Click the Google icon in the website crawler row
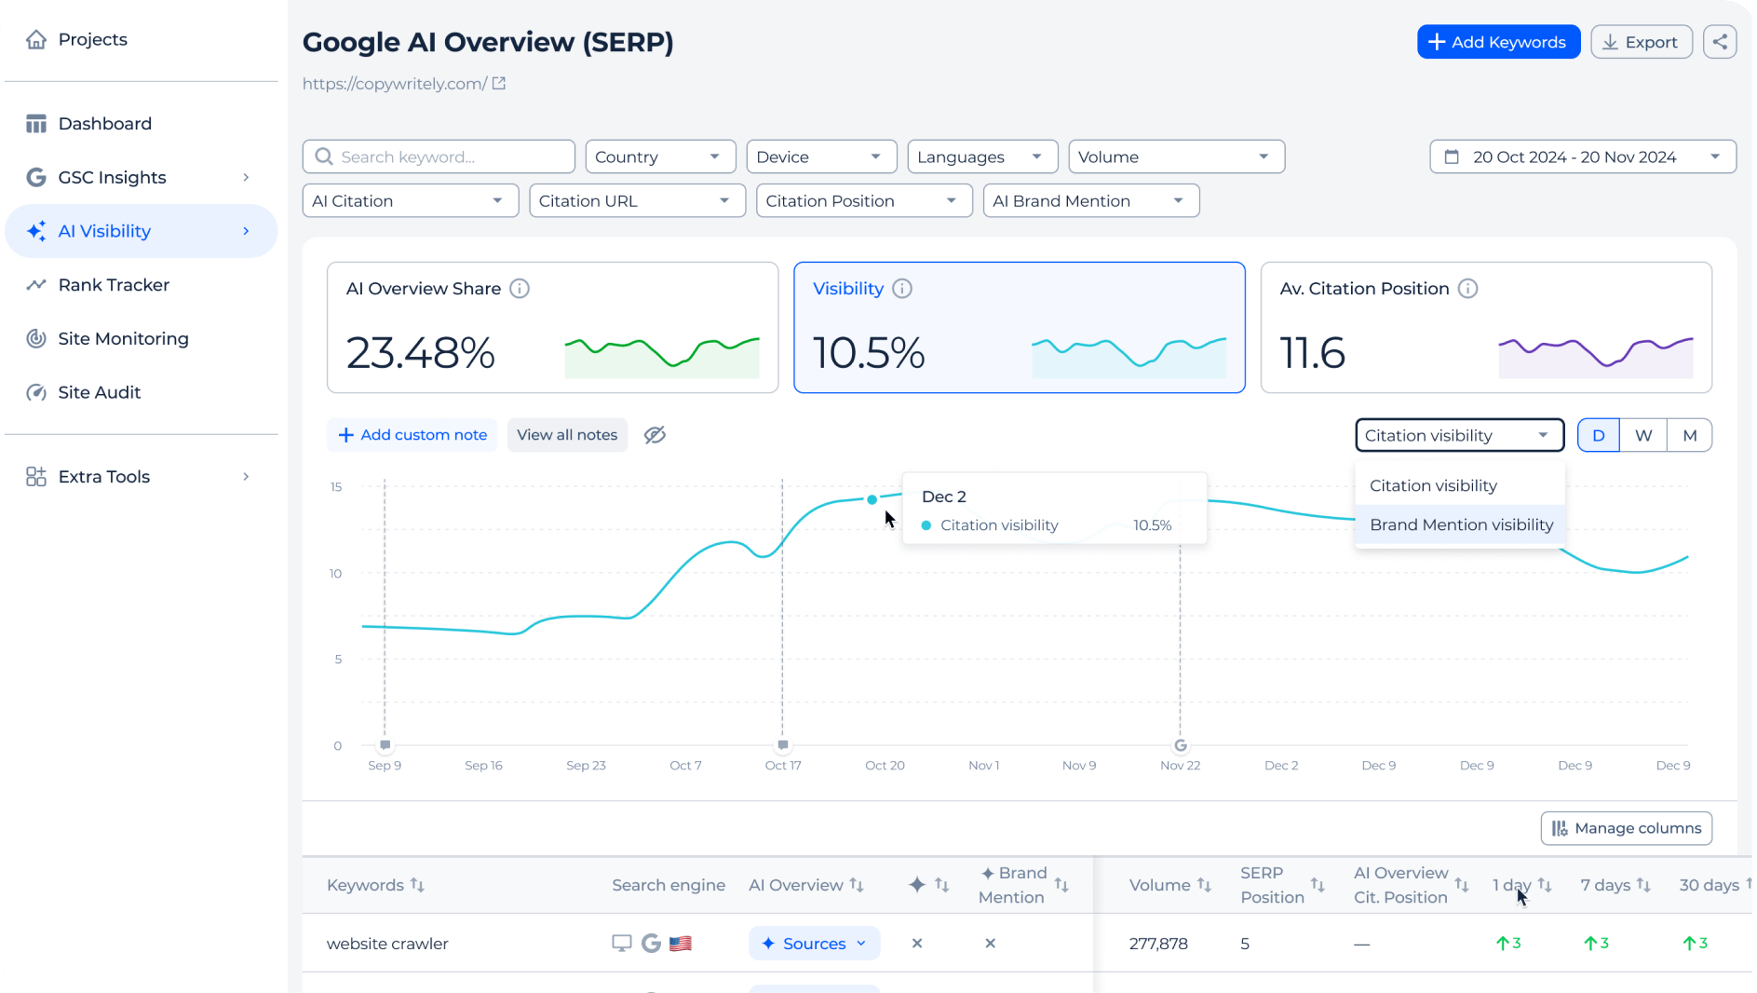1757x993 pixels. coord(651,943)
